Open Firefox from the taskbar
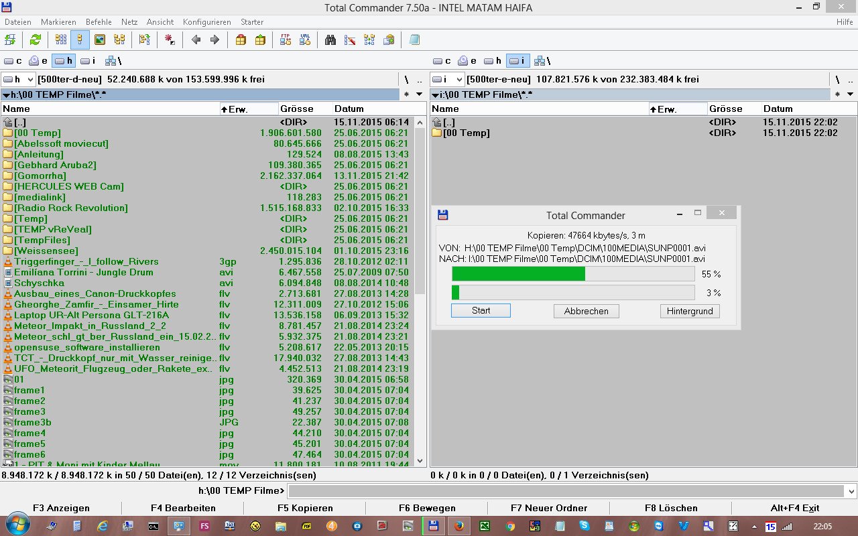Viewport: 858px width, 536px height. click(458, 526)
